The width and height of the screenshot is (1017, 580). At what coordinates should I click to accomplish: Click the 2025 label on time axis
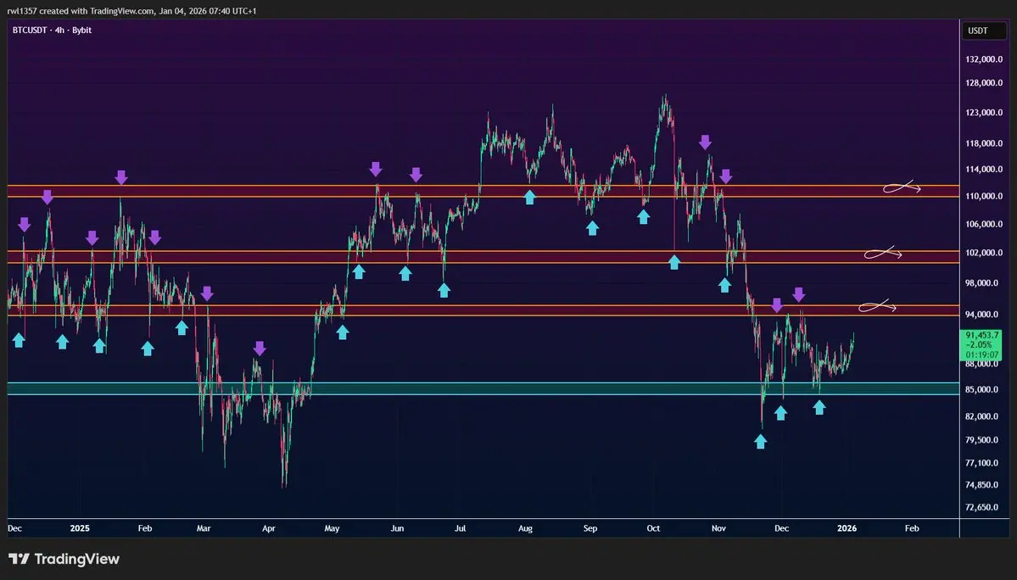tap(80, 529)
